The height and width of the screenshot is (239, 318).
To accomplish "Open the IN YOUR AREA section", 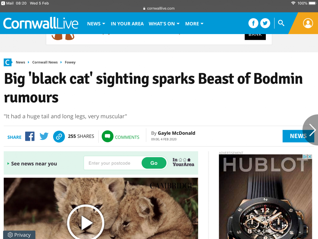I will [x=127, y=24].
